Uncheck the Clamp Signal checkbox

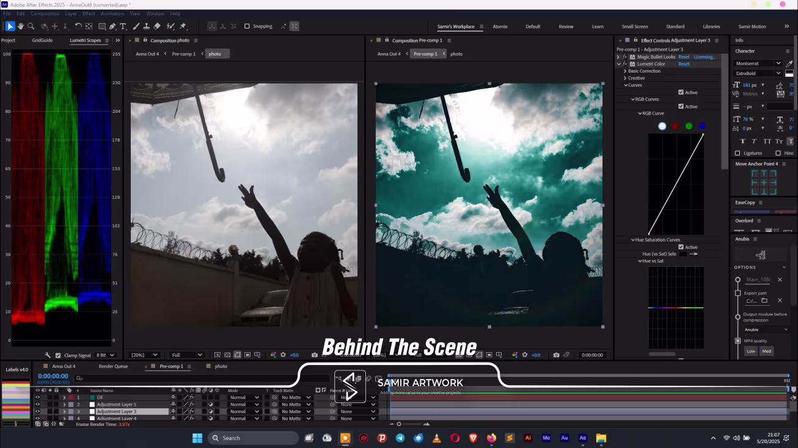click(58, 355)
